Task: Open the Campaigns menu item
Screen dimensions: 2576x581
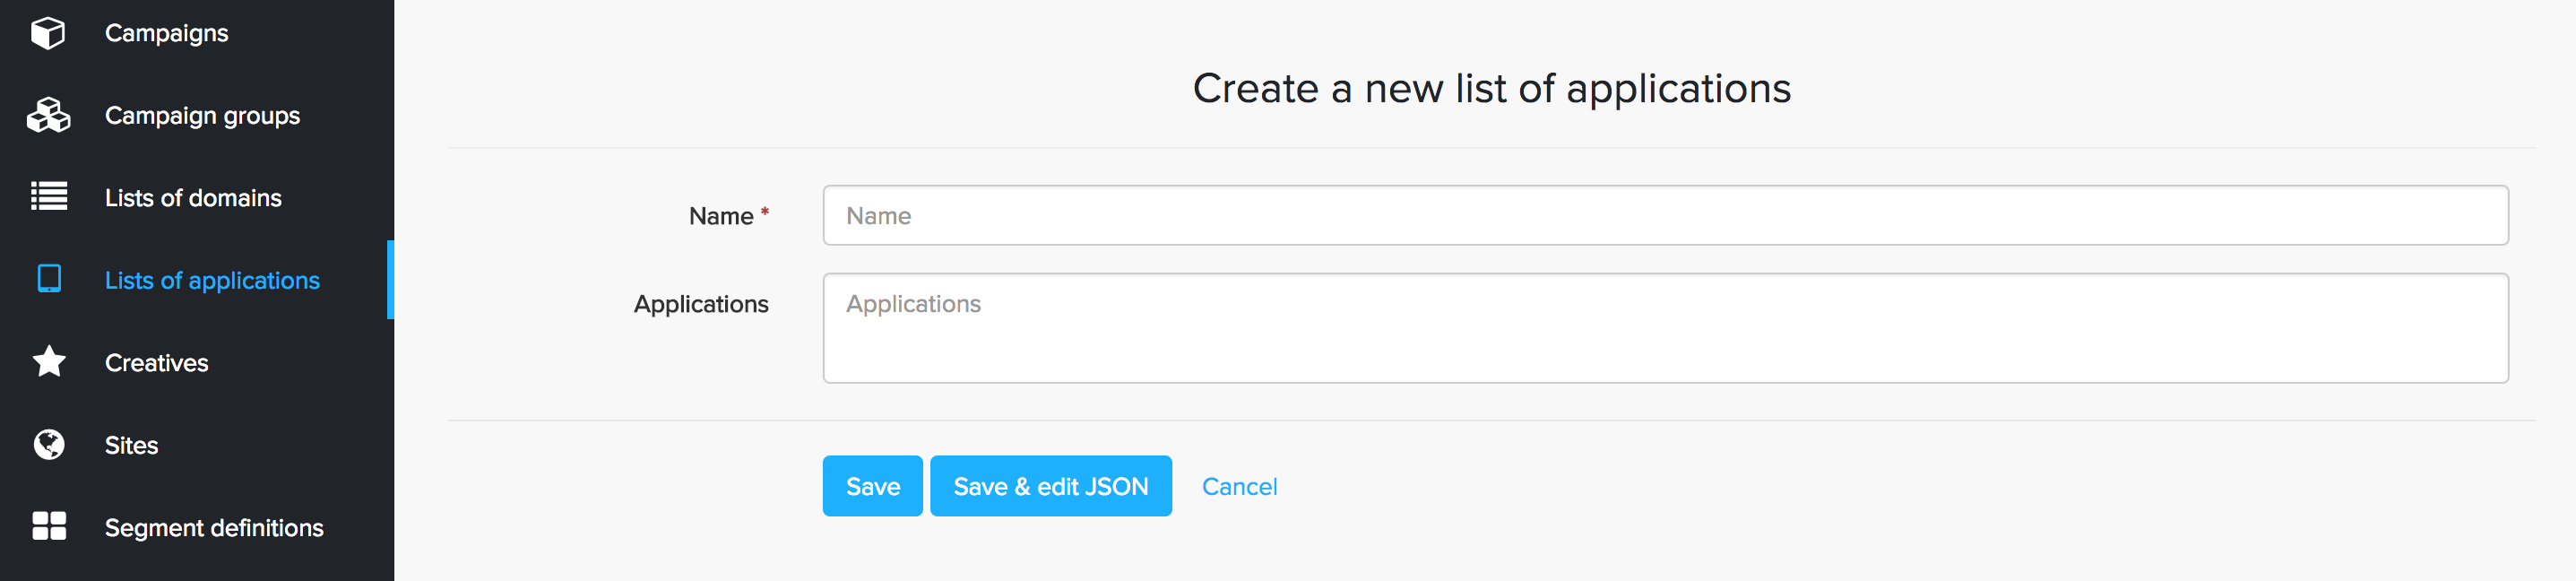Action: coord(166,33)
